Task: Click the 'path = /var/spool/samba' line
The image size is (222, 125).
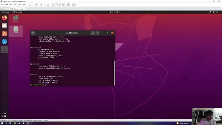Action: click(x=50, y=56)
